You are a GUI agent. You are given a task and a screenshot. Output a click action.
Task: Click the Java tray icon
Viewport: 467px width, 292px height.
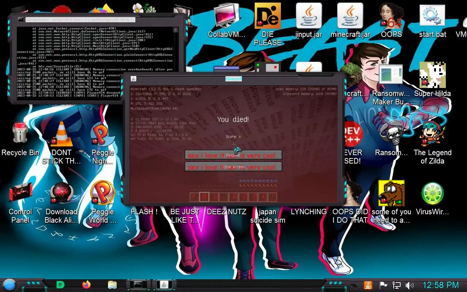click(368, 285)
